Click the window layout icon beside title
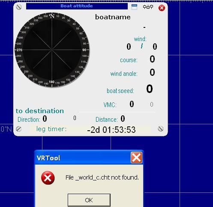 (x=134, y=7)
